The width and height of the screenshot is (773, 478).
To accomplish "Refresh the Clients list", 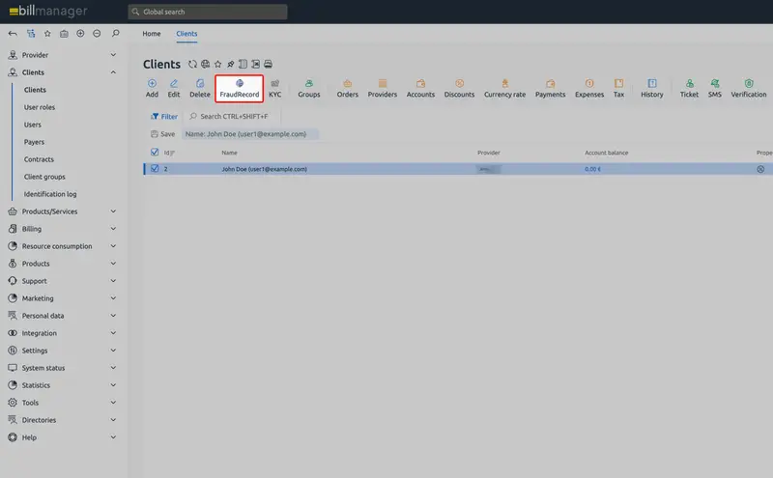I will pos(192,64).
